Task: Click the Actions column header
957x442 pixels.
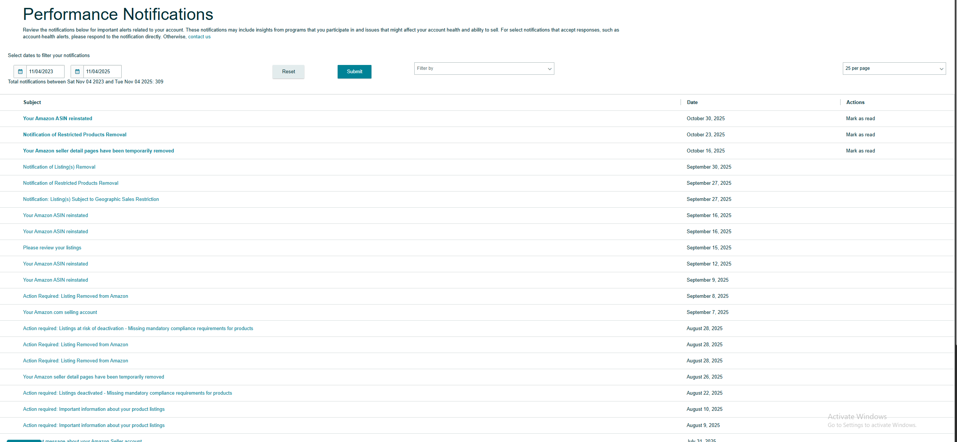Action: [855, 103]
